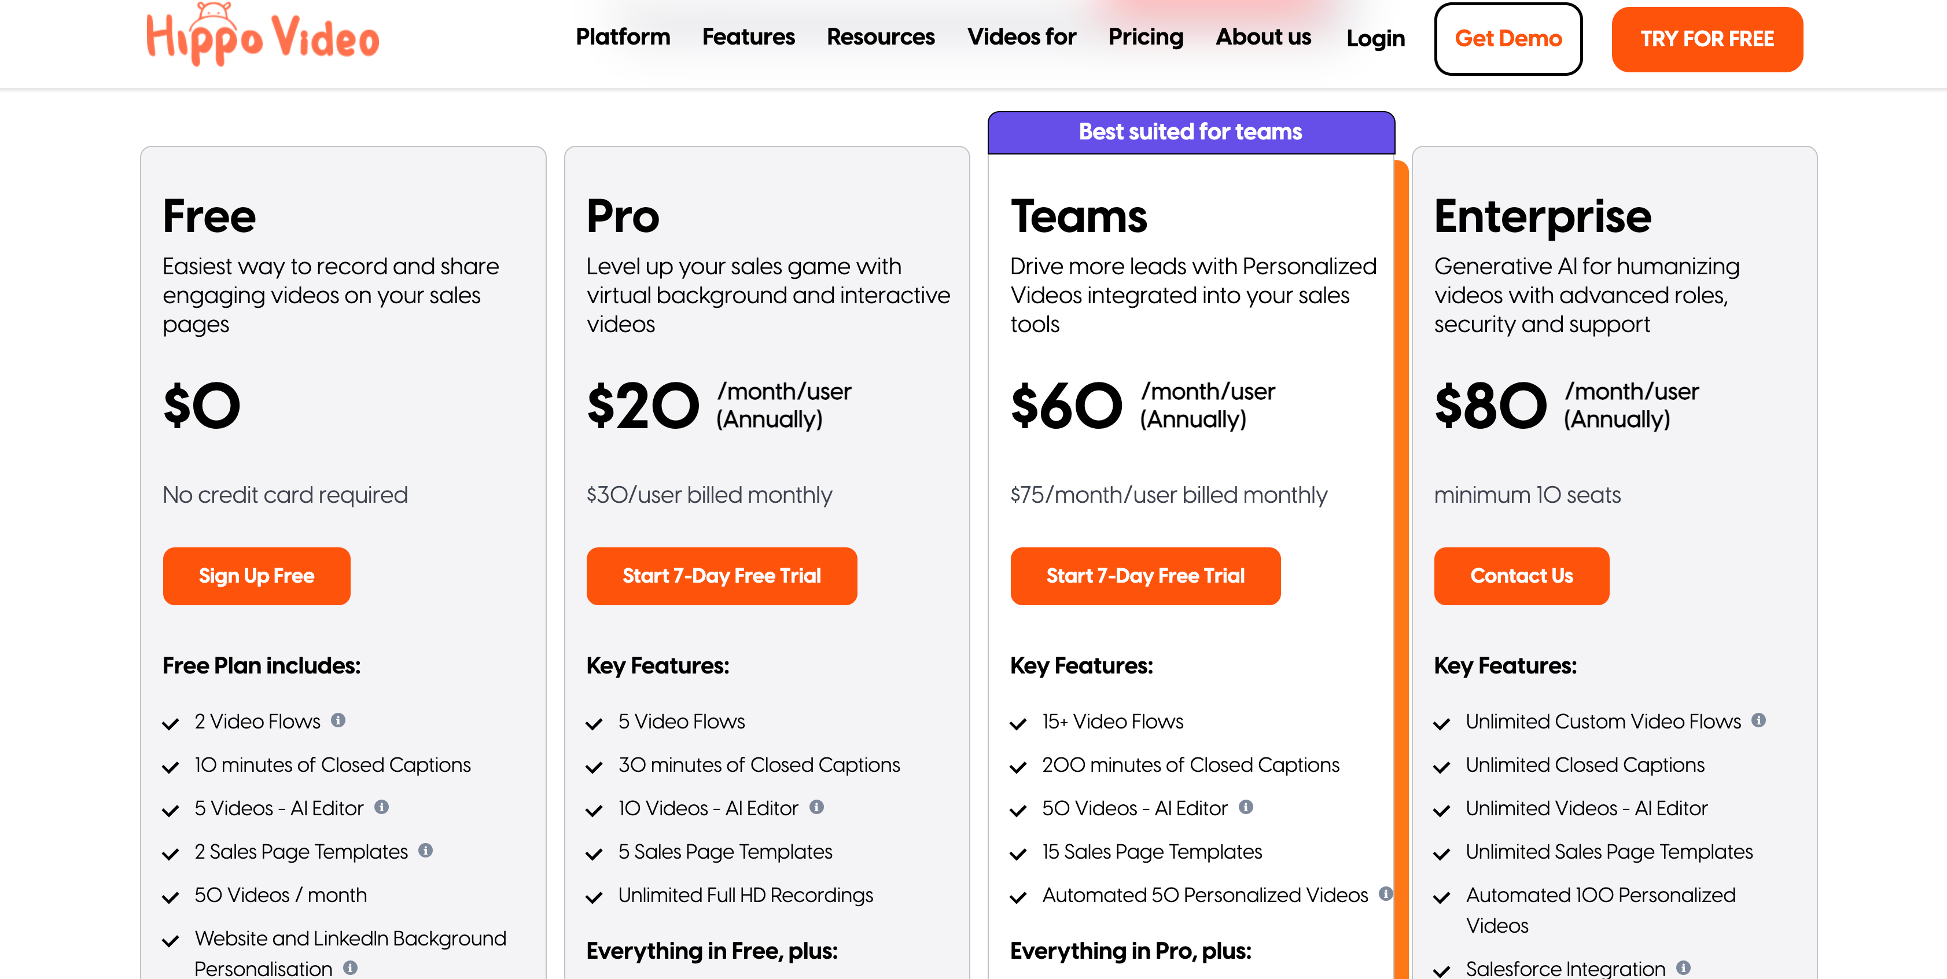Click info icon next to 10 Videos - AI Editor

(816, 807)
